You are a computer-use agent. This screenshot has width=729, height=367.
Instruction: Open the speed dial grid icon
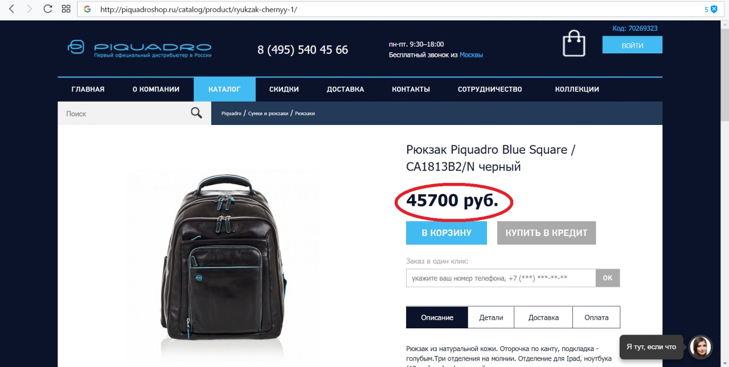pyautogui.click(x=66, y=9)
